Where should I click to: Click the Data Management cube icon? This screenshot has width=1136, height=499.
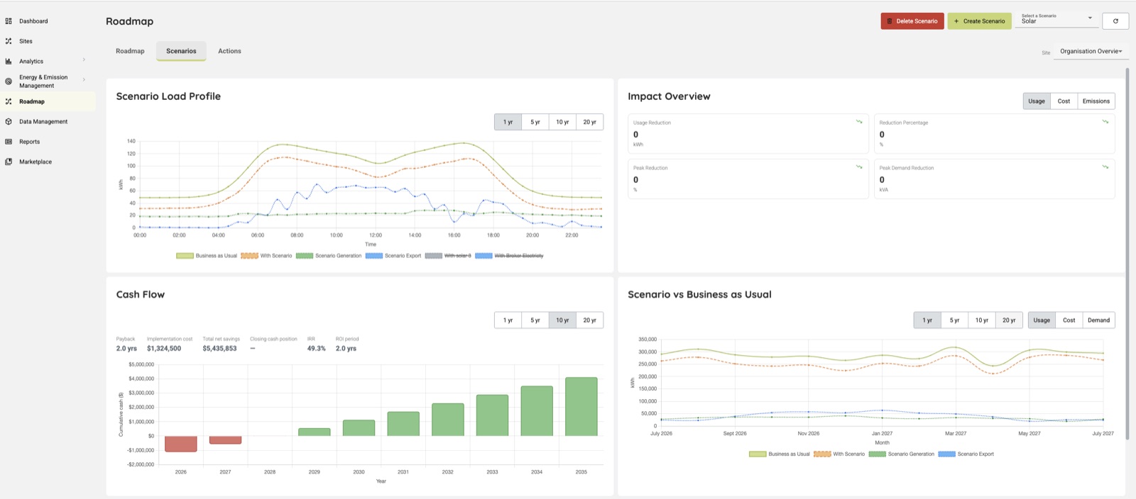(9, 122)
